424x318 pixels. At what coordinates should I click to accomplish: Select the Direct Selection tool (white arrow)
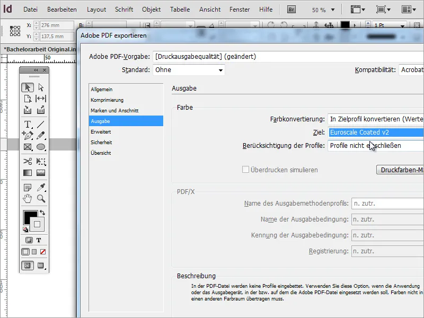tap(41, 87)
